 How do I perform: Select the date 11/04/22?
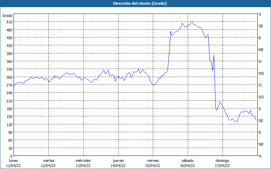[x=14, y=166]
